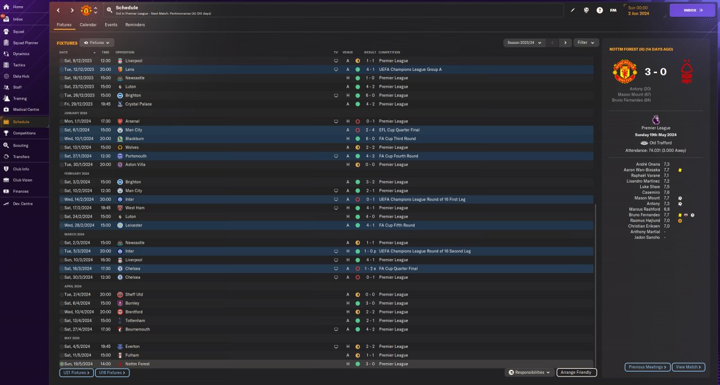Toggle selection circle on Everton 4/5/2024 row
The image size is (720, 385).
(62, 347)
